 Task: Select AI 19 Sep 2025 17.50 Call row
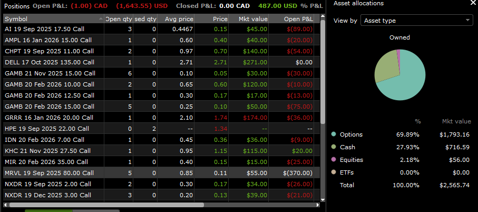pyautogui.click(x=162, y=29)
